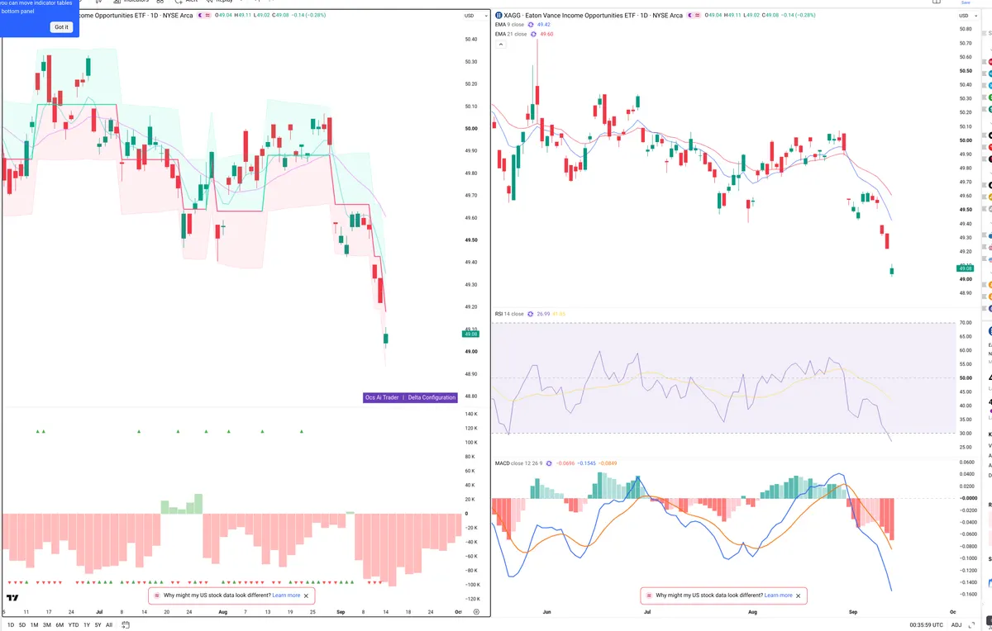992x631 pixels.
Task: Select the 1D time range
Action: (10, 625)
